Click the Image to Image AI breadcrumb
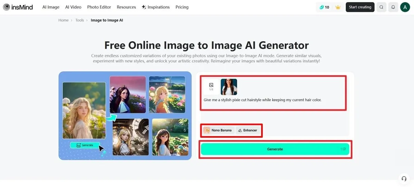Screen dimensions: 414x187 tap(107, 20)
